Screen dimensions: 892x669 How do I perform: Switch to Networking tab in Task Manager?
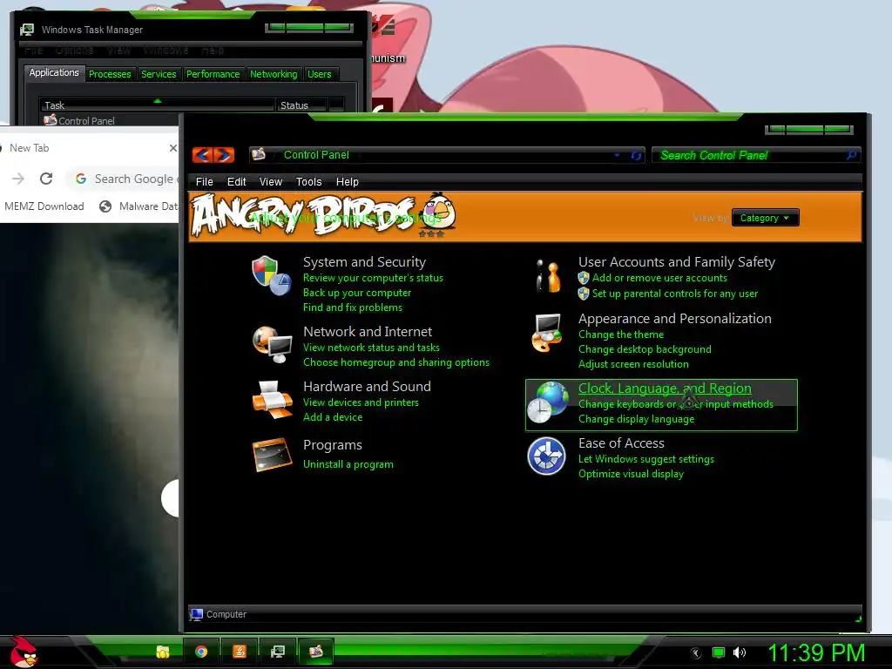click(x=274, y=74)
